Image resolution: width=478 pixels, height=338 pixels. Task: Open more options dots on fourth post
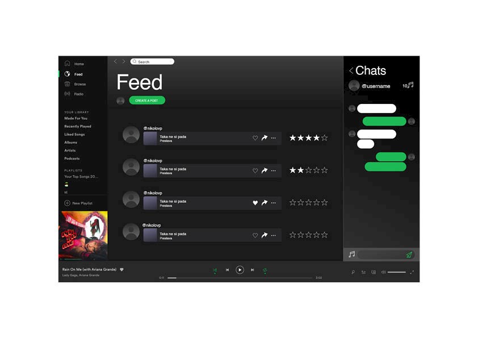click(274, 236)
